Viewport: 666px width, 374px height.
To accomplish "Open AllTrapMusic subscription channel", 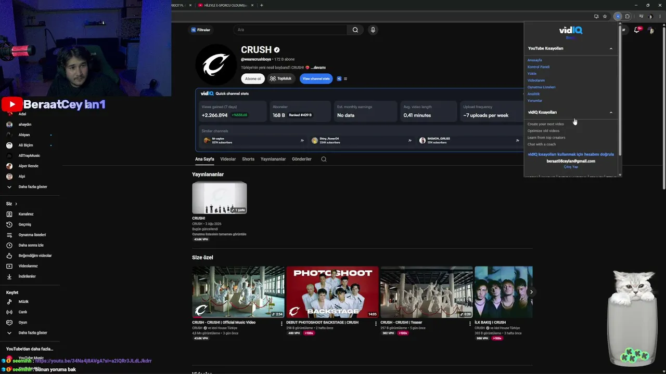I will (30, 156).
